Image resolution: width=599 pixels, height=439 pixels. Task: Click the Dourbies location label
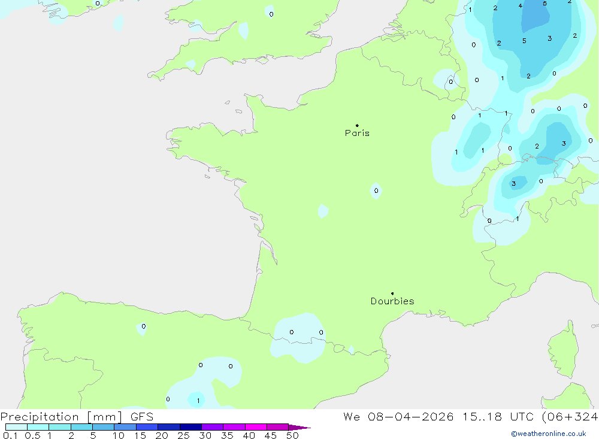pyautogui.click(x=392, y=301)
